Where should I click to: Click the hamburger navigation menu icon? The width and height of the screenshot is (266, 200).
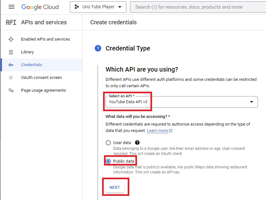[x=11, y=7]
